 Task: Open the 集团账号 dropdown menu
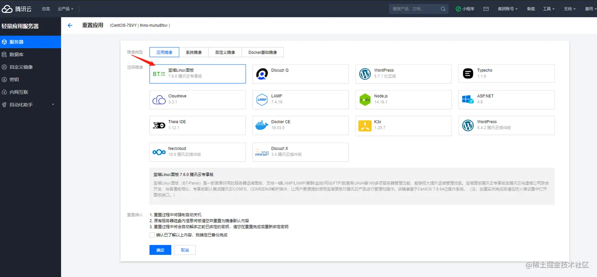(508, 9)
